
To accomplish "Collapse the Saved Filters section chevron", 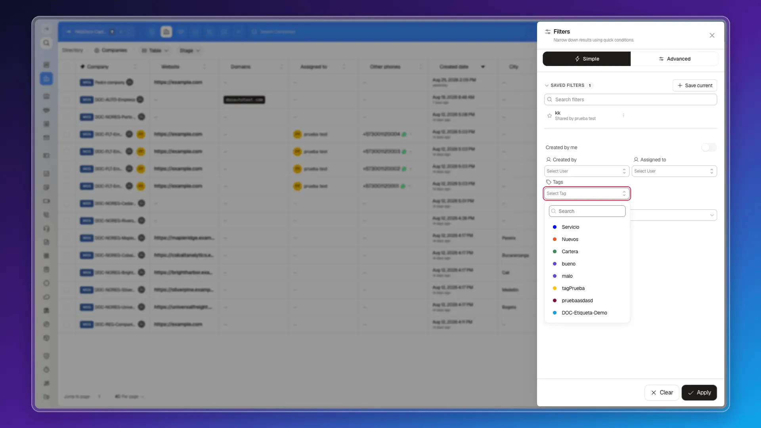I will pyautogui.click(x=547, y=86).
